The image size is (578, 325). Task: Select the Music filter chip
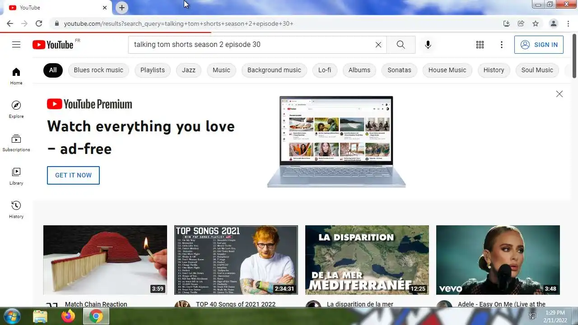click(221, 70)
